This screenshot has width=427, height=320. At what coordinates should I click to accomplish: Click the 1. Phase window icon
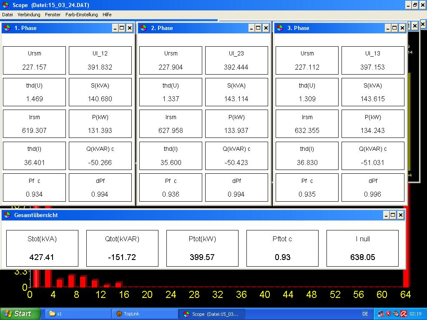tap(7, 28)
